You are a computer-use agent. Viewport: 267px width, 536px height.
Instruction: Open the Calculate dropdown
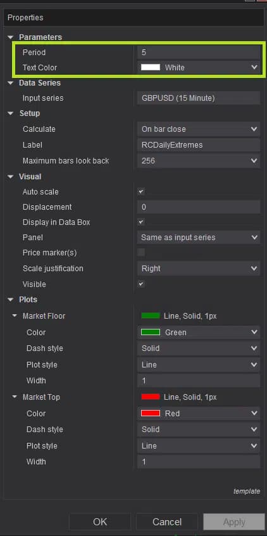[199, 129]
